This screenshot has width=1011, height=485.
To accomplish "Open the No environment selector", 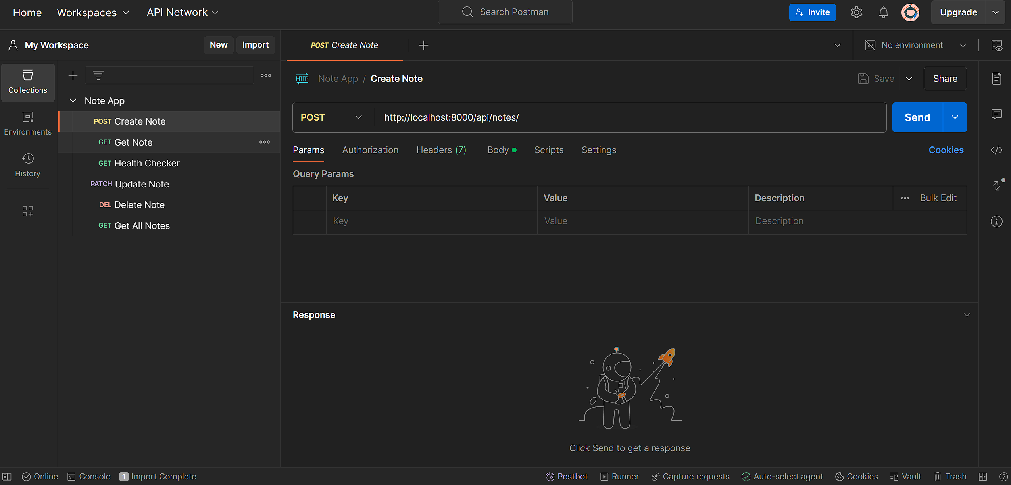I will 916,45.
